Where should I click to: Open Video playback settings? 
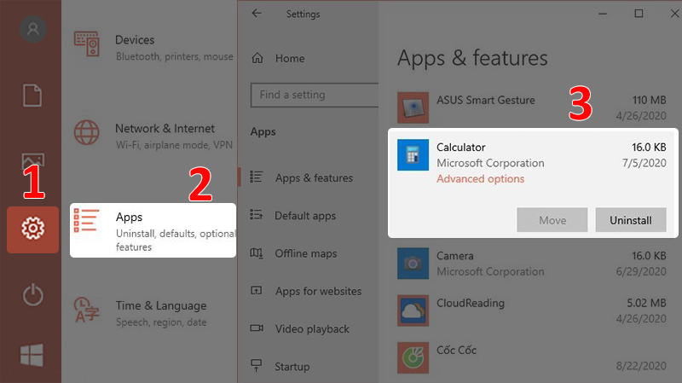click(312, 329)
